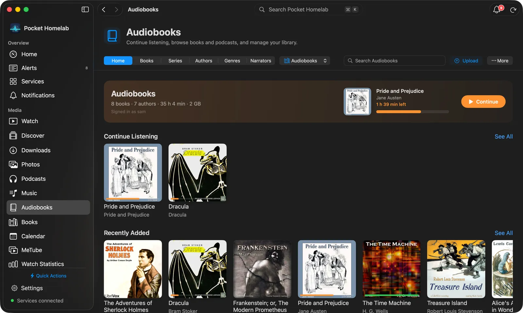Click the Alerts count badge 8
Viewport: 523px width, 313px height.
(87, 68)
